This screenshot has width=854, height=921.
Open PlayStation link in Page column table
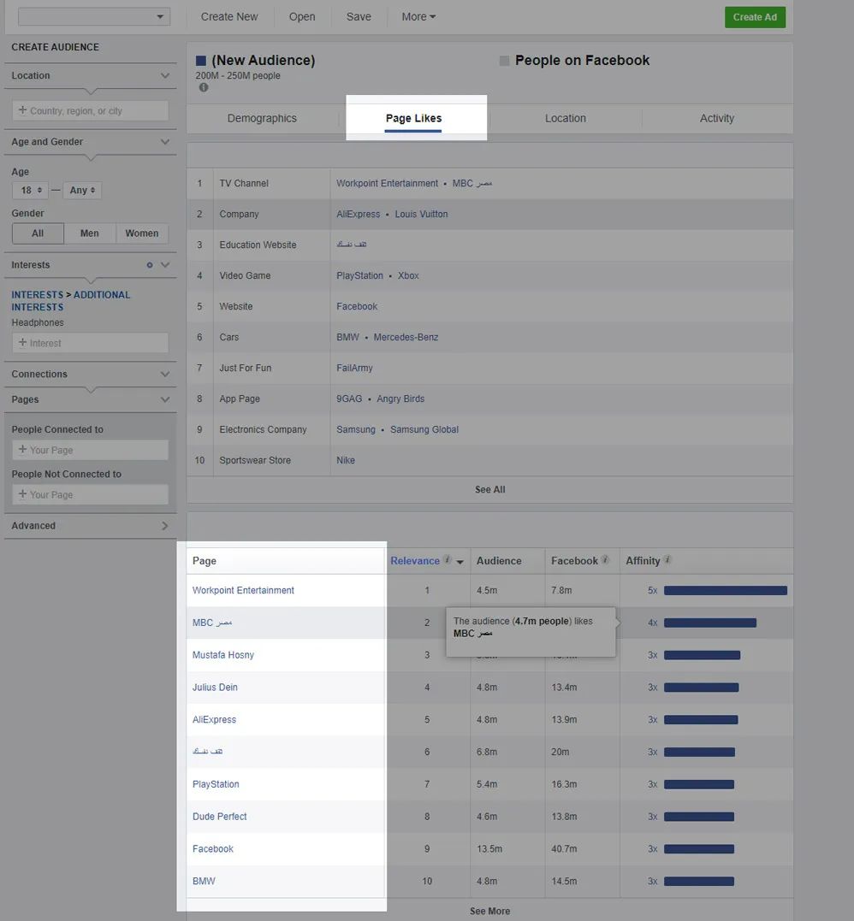tap(216, 784)
